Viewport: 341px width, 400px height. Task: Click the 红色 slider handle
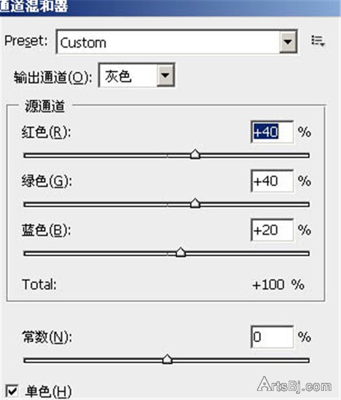point(195,154)
